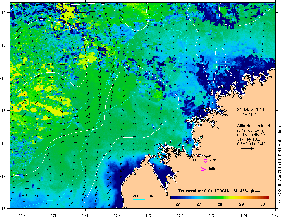Image resolution: width=282 pixels, height=218 pixels.
Task: Click the colorbar tick label 26
Action: 178,205
